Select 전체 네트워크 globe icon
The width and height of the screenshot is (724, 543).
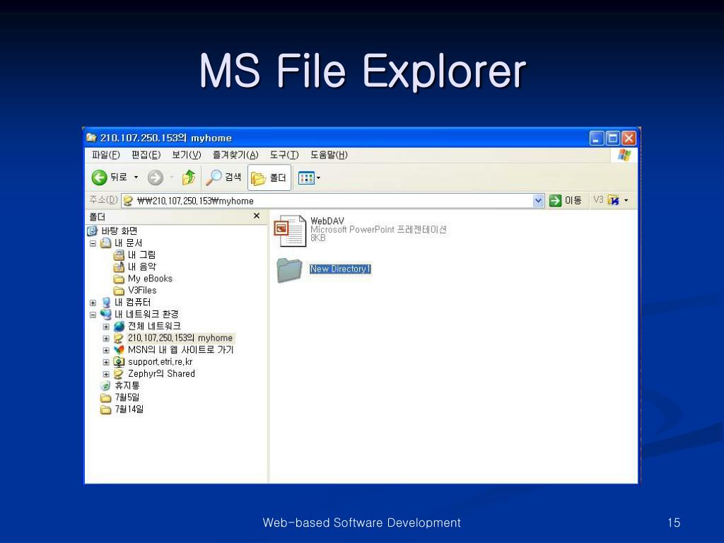tap(119, 327)
